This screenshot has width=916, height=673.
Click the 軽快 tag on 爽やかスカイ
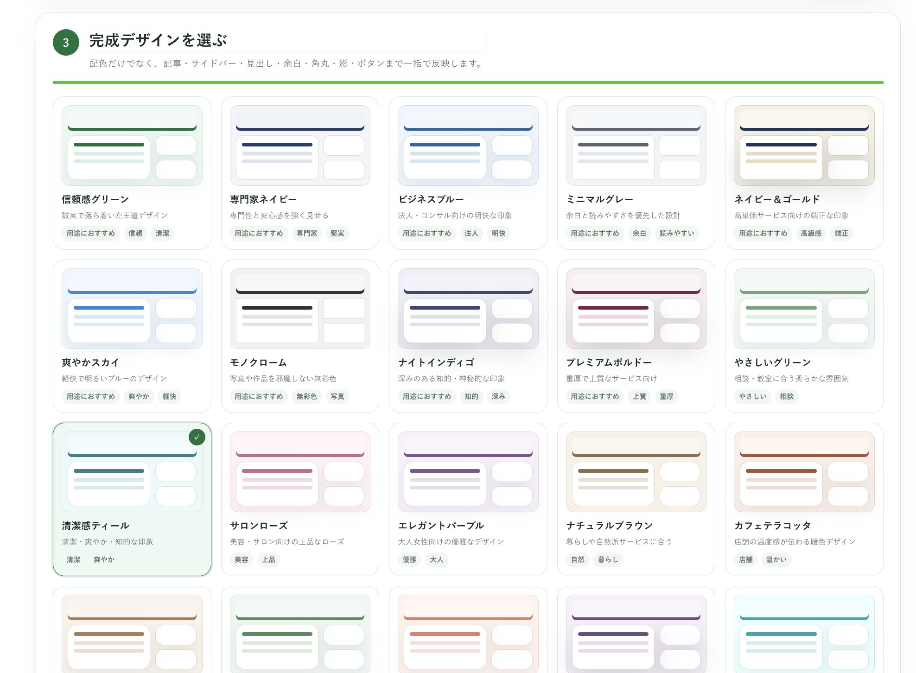(x=170, y=396)
